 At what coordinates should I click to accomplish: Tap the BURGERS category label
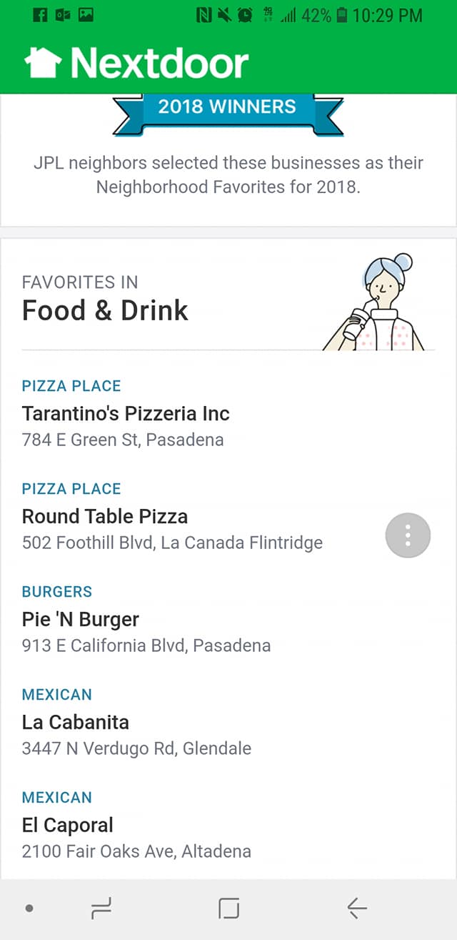(57, 592)
